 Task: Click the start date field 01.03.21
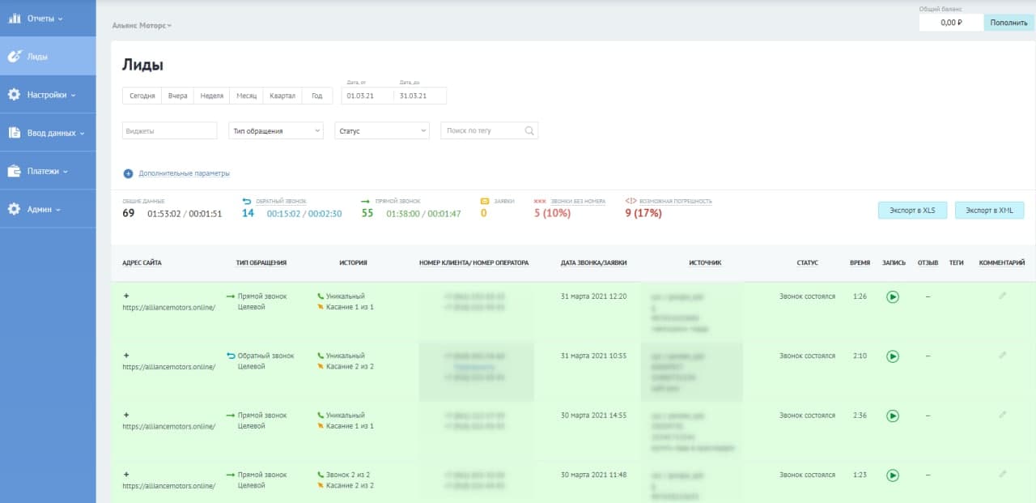[366, 96]
